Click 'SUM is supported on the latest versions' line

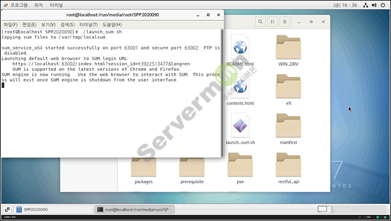97,69
